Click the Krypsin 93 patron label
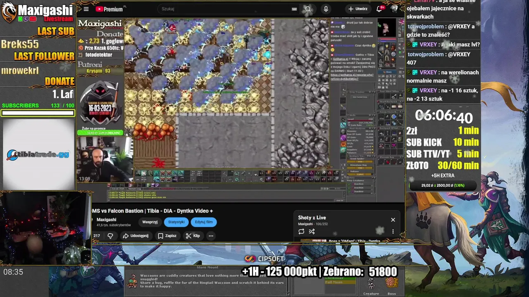529x297 pixels. (x=98, y=71)
